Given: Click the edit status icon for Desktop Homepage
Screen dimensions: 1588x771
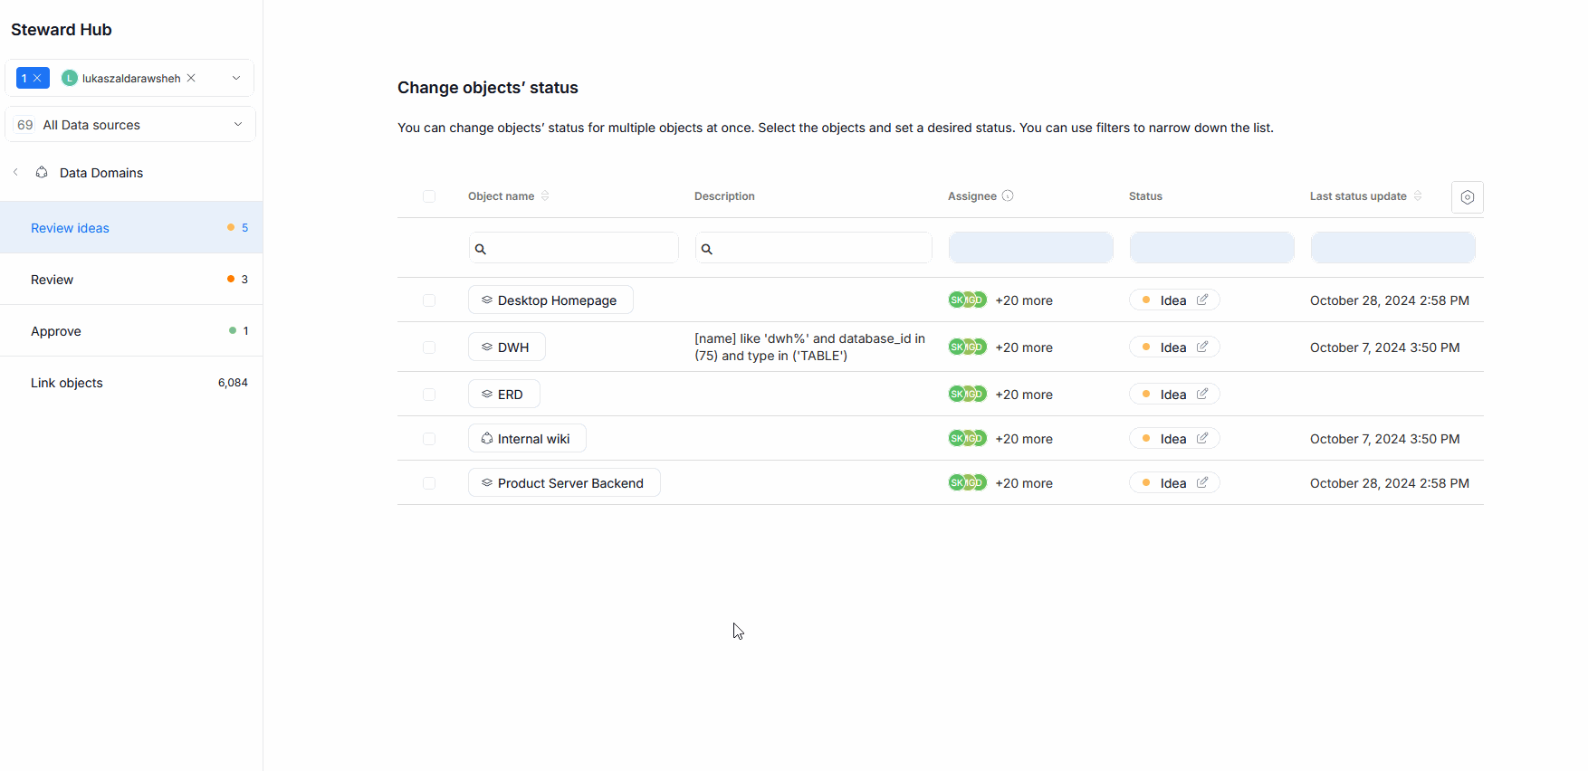Looking at the screenshot, I should [1201, 300].
